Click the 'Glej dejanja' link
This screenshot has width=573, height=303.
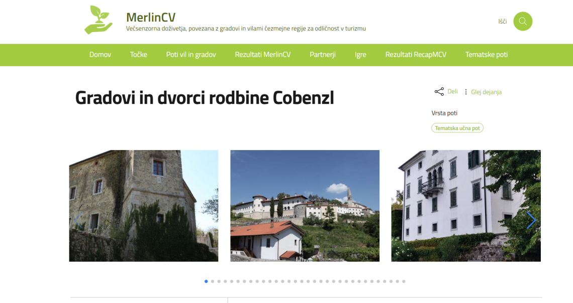[486, 92]
